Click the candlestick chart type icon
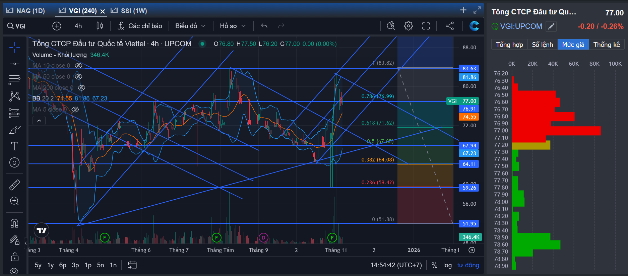628x276 pixels. (100, 26)
